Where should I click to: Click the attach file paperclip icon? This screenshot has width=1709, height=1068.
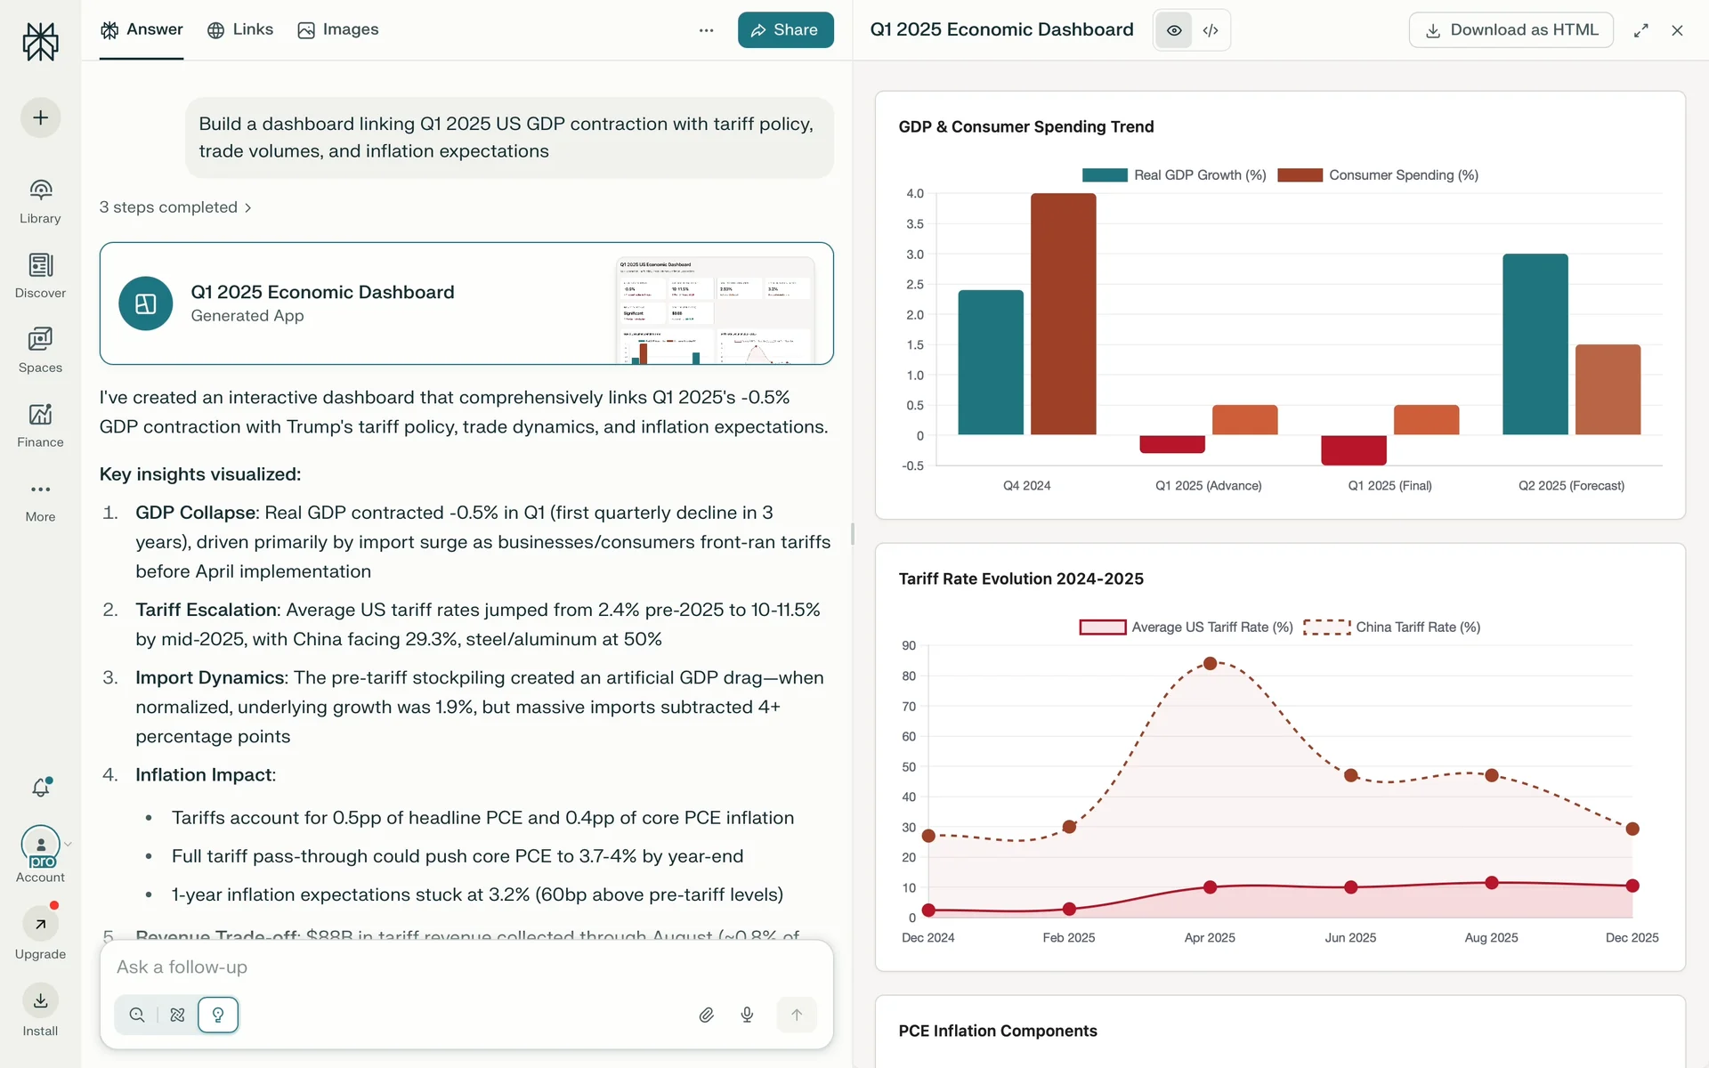pos(706,1015)
